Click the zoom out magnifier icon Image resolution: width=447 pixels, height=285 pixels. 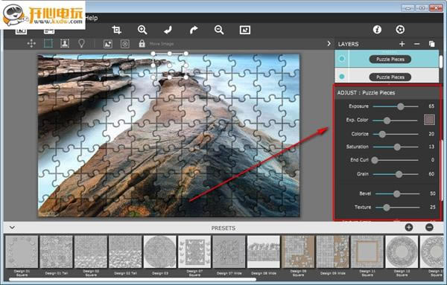219,30
